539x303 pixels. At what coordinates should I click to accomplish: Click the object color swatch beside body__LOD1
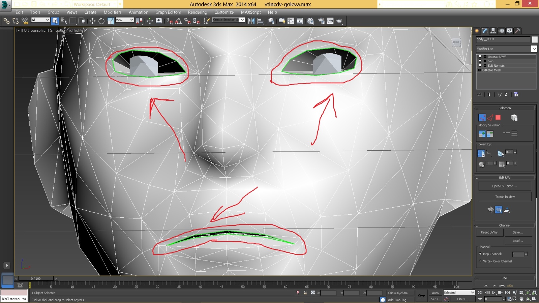535,39
